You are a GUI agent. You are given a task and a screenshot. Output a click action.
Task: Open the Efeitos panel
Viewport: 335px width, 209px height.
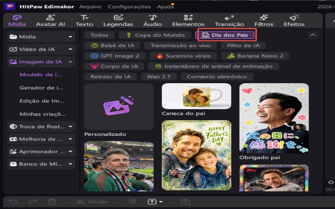[x=294, y=20]
